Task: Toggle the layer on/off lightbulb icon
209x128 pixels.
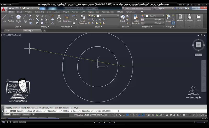Action: 89,16
